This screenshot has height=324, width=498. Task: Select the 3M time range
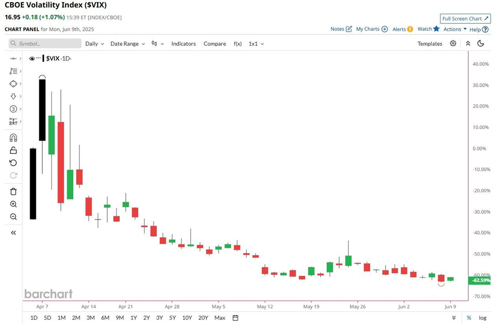click(x=90, y=318)
